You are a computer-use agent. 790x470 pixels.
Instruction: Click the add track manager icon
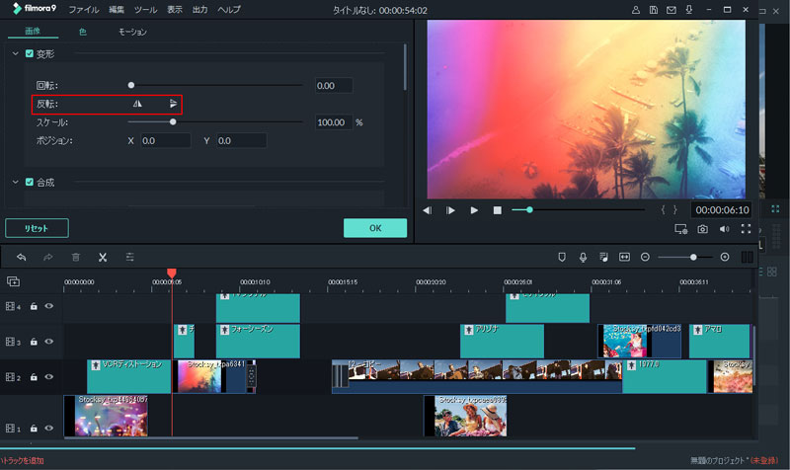coord(14,281)
